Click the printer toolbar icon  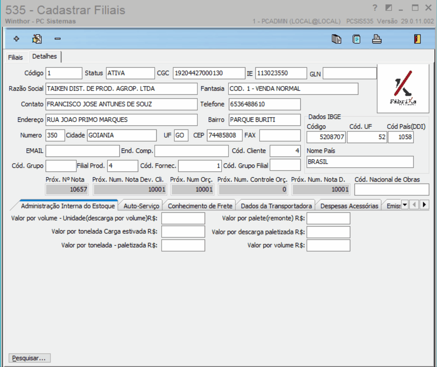click(377, 39)
